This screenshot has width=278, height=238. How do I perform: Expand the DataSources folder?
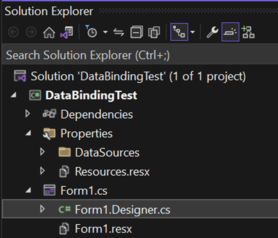tap(42, 152)
